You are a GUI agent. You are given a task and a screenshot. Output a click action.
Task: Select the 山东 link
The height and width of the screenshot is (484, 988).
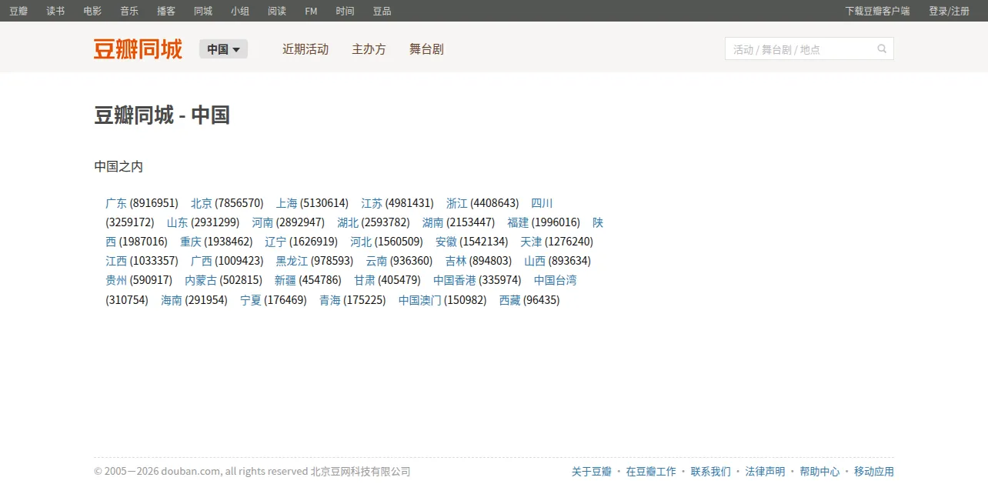[178, 222]
